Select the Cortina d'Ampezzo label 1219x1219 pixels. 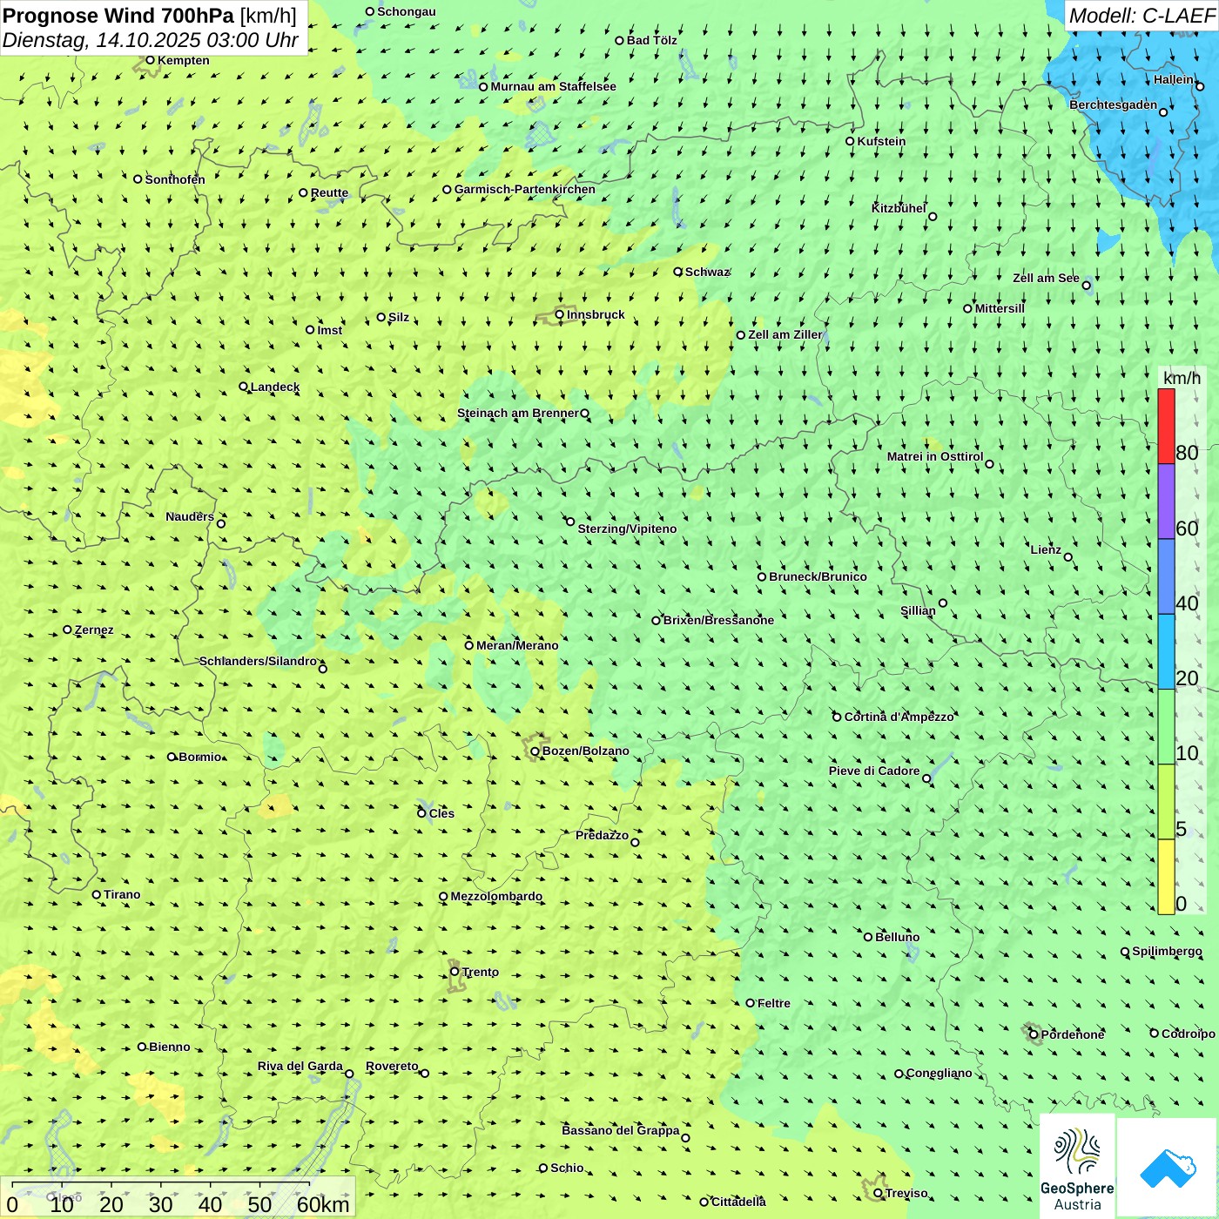tap(899, 717)
